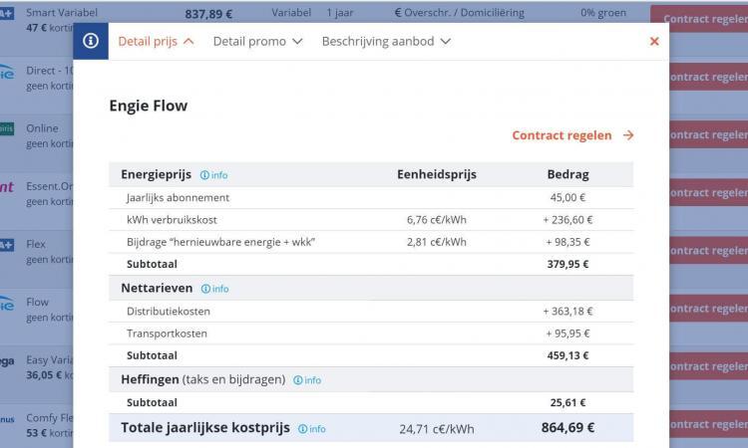Click the blue info icon in modal header
The width and height of the screenshot is (748, 448).
tap(91, 41)
